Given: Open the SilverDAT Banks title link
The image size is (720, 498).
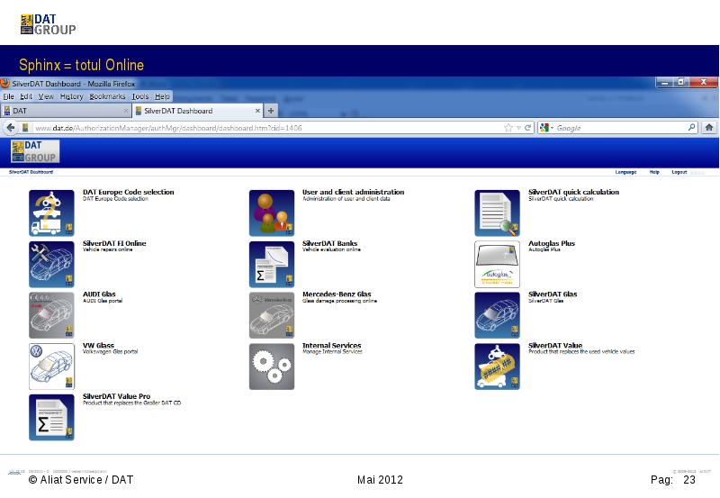Looking at the screenshot, I should point(329,243).
